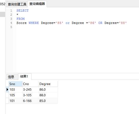
Task: Place cursor on the SELECT keyword
Action: coord(23,11)
